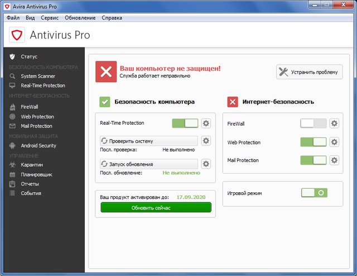Image resolution: width=357 pixels, height=276 pixels.
Task: Enable the FireWall toggle switch
Action: pos(313,123)
